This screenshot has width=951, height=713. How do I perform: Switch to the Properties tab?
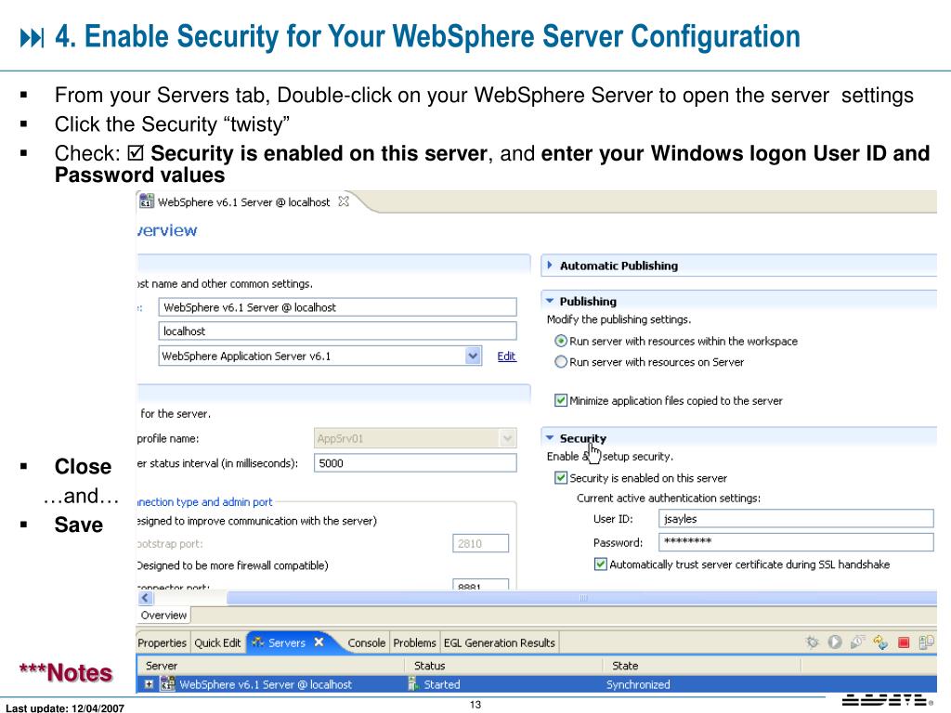pos(162,642)
